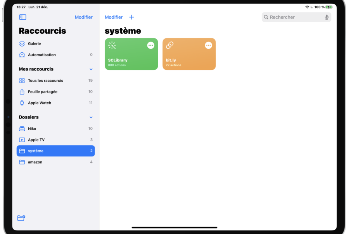
Task: Click the Feuille partagée share icon
Action: [x=22, y=91]
